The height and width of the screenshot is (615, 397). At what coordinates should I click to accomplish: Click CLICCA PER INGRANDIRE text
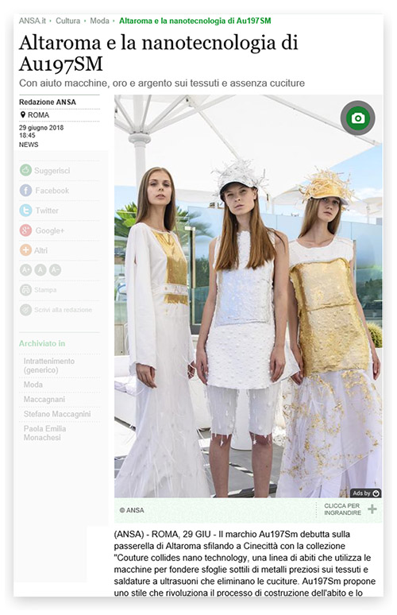[x=342, y=509]
